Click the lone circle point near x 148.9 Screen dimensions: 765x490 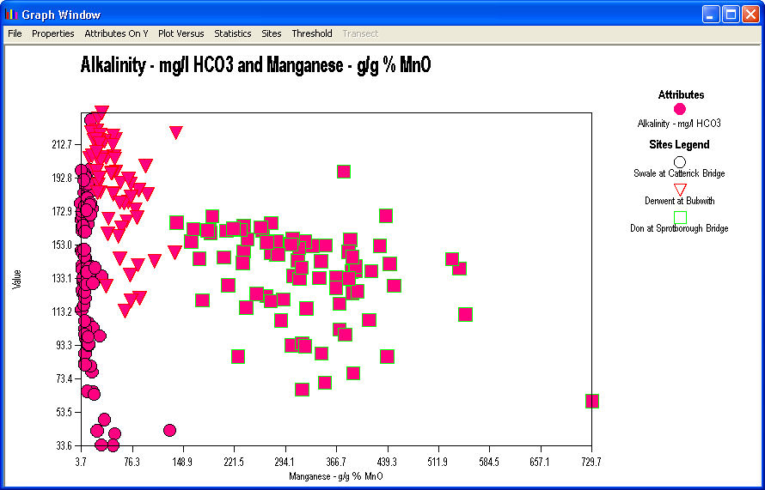pyautogui.click(x=170, y=430)
